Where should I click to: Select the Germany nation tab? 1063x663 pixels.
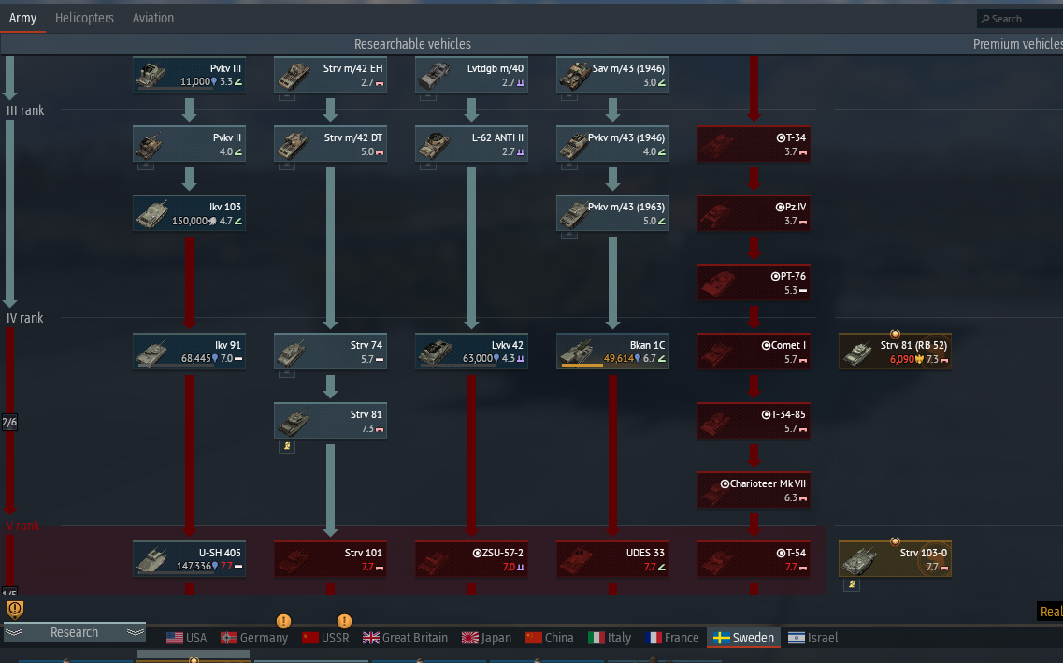(255, 638)
